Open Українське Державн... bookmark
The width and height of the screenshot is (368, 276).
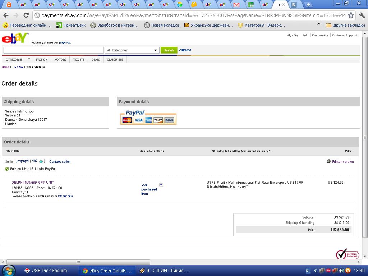pyautogui.click(x=209, y=25)
